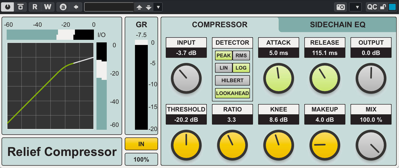399x168 pixels.
Task: Click the circled 'a' A/B settings icon
Action: pos(63,7)
